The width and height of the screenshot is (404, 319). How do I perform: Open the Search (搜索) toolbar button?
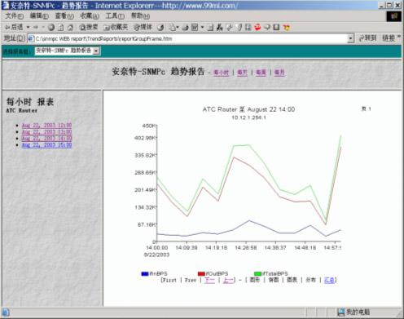click(x=89, y=27)
